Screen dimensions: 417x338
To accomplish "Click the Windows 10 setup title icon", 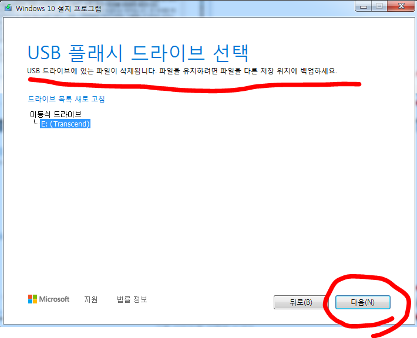I will pyautogui.click(x=8, y=8).
